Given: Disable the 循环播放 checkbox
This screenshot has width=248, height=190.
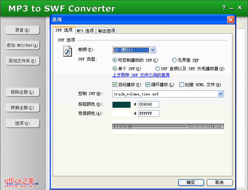Looking at the screenshot, I should (148, 85).
